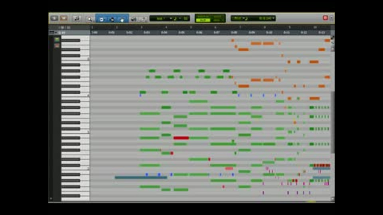The height and width of the screenshot is (215, 383).
Task: Select the Selector tool in the highlighted tool group
Action: click(112, 19)
